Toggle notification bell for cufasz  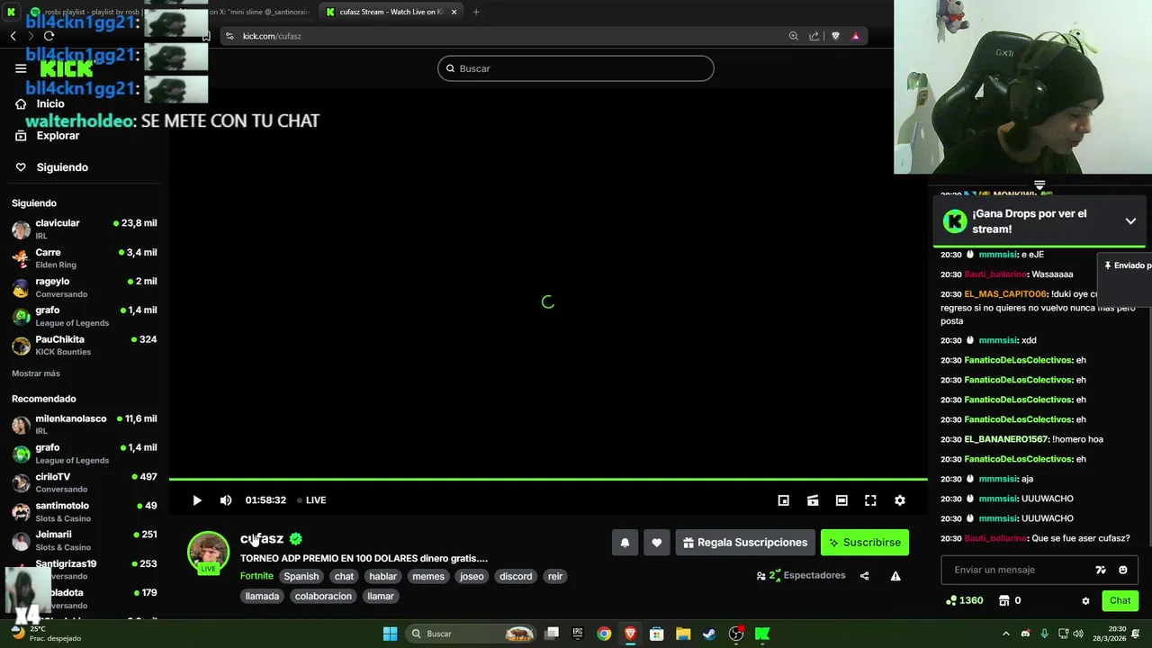click(x=625, y=543)
